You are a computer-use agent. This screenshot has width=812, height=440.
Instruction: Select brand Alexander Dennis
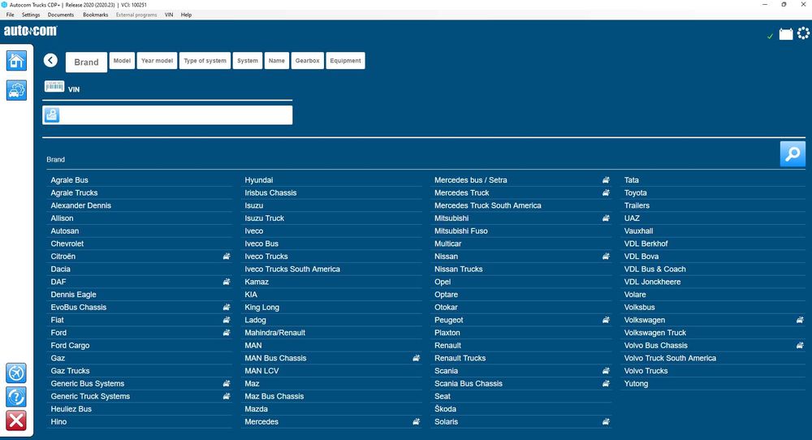[x=80, y=205]
